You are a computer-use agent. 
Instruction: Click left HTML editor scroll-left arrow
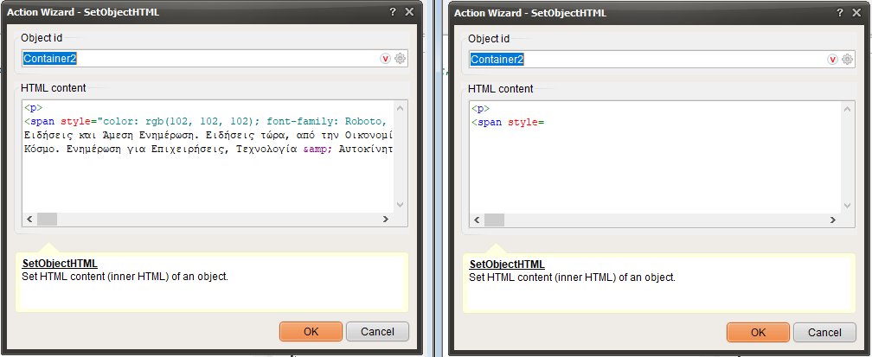[x=30, y=219]
